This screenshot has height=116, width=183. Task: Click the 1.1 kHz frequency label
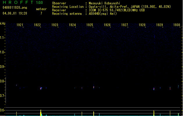pos(2,38)
